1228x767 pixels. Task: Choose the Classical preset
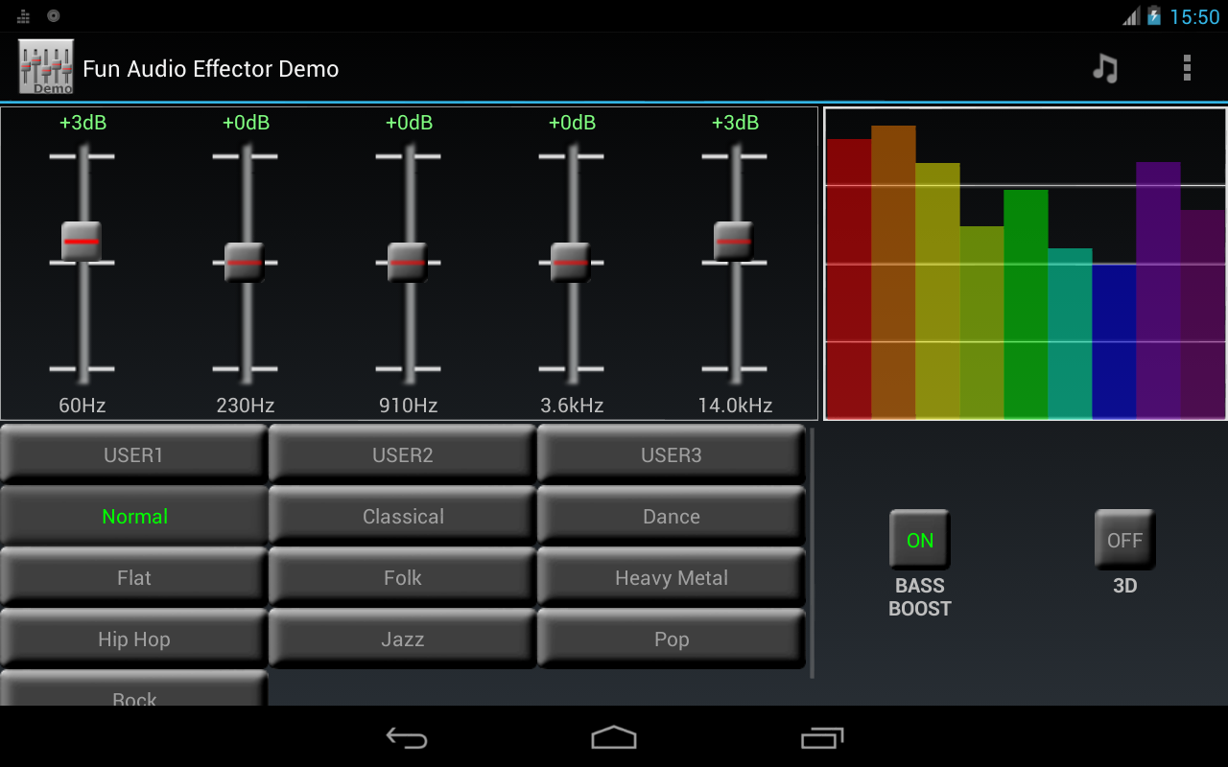point(402,516)
